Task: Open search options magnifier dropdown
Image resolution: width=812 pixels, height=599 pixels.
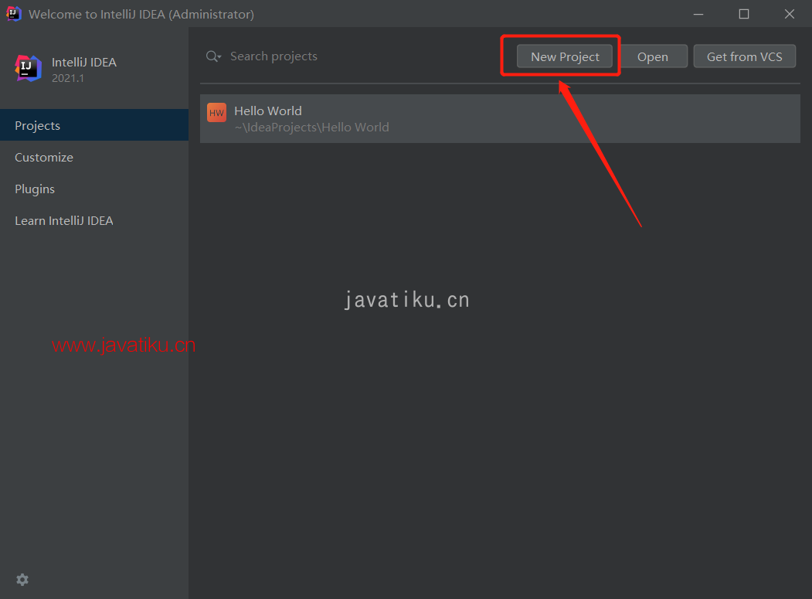Action: coord(213,56)
